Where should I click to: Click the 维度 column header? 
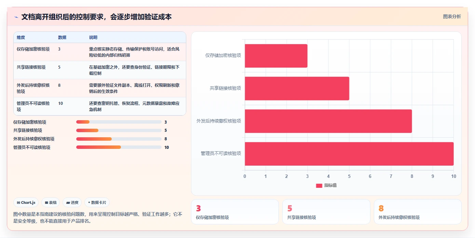21,38
